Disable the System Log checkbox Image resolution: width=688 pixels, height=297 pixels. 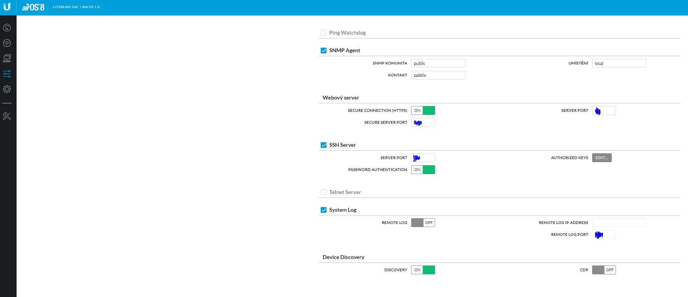[x=324, y=210]
